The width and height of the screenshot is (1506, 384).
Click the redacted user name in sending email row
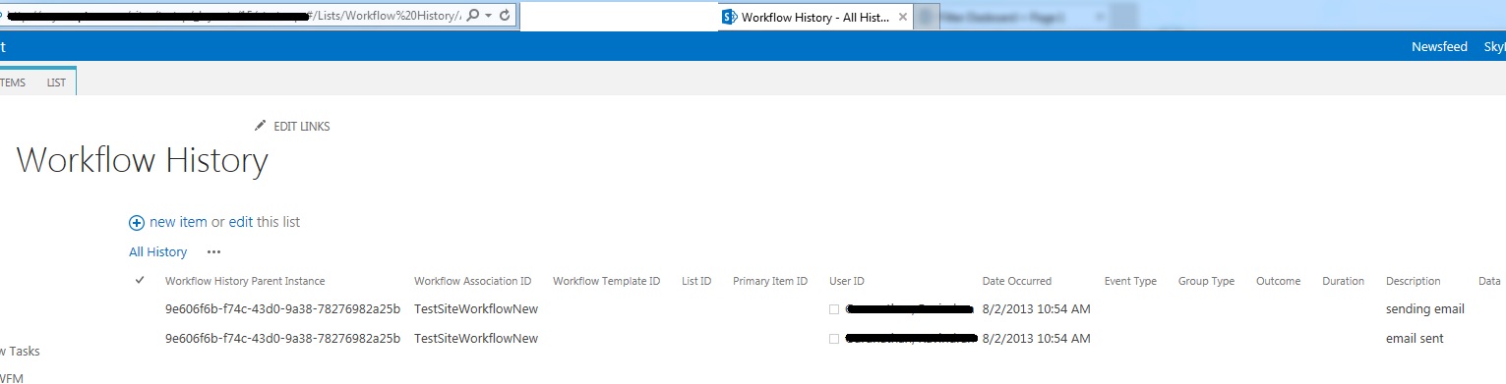point(909,309)
